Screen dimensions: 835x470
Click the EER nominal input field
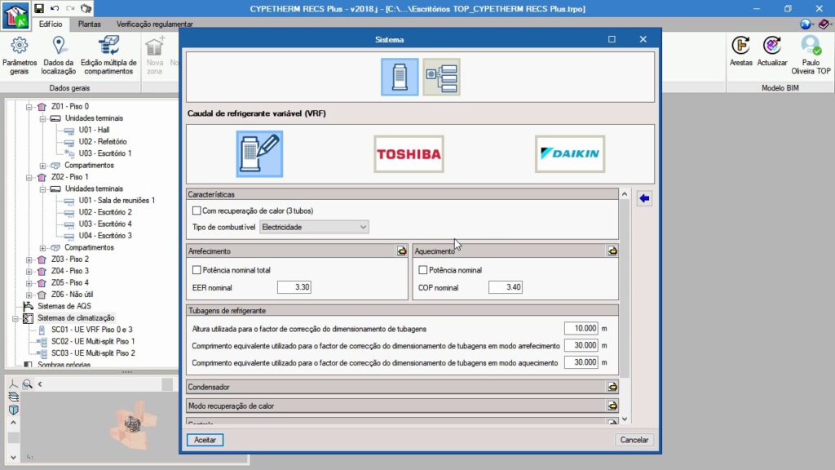pos(294,287)
